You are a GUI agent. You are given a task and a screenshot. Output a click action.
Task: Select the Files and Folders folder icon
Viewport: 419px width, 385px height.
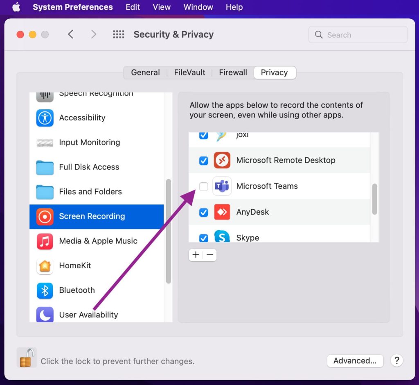pos(45,192)
